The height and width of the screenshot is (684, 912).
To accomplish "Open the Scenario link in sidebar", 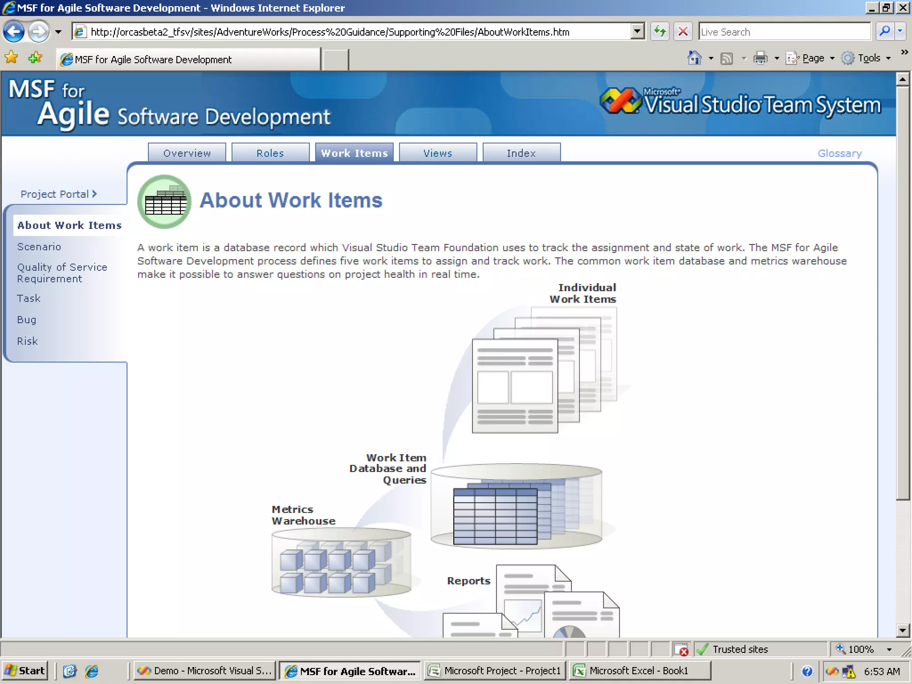I will [x=39, y=247].
